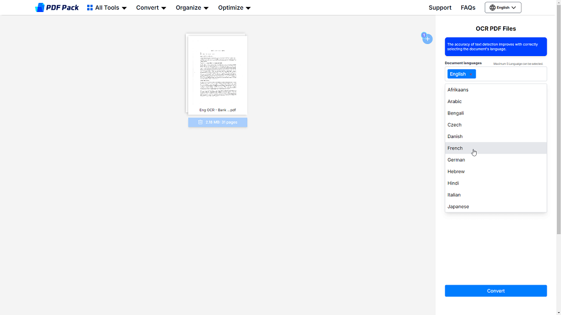Open the Convert dropdown menu
The image size is (561, 315).
click(x=151, y=8)
